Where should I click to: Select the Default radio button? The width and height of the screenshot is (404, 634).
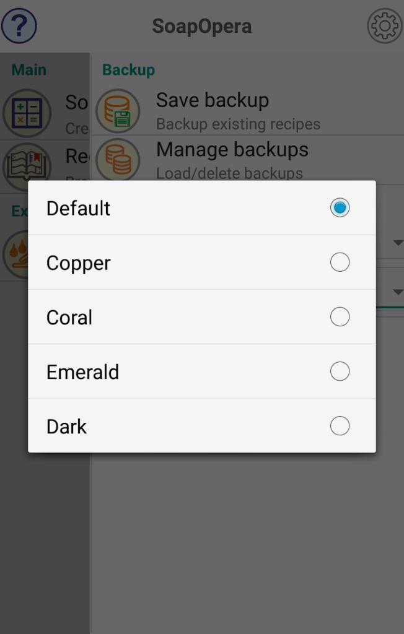[x=340, y=208]
